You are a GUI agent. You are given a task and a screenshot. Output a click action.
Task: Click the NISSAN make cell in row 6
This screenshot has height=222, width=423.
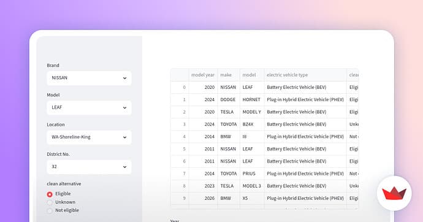(x=229, y=161)
